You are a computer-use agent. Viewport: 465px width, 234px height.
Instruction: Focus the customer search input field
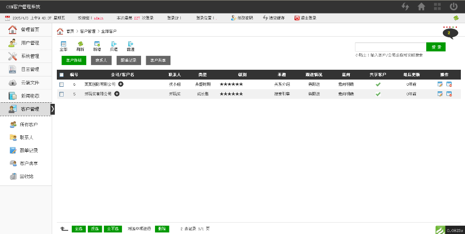point(391,47)
